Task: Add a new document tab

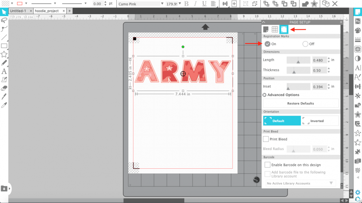Action: 70,11
